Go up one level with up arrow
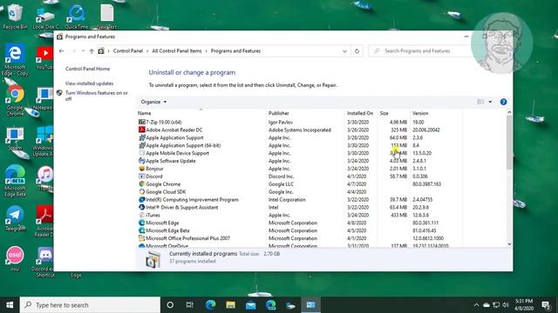 point(92,51)
